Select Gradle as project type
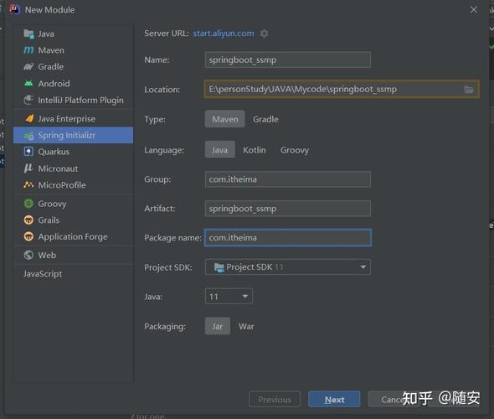 tap(265, 119)
